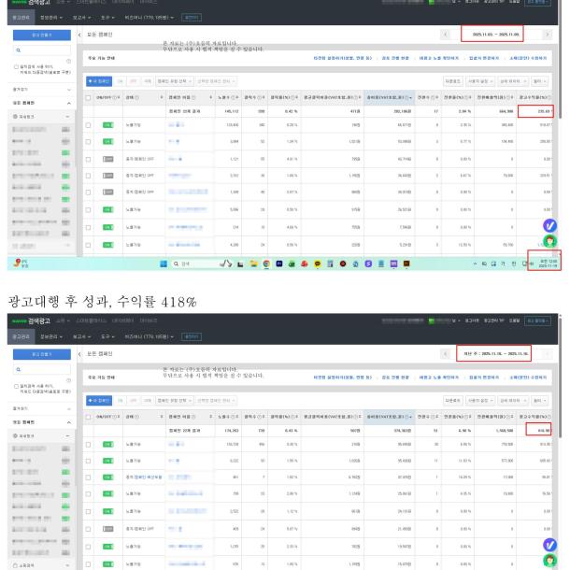
Task: Click the 광고 만들기 button in upper sidebar
Action: (x=40, y=34)
